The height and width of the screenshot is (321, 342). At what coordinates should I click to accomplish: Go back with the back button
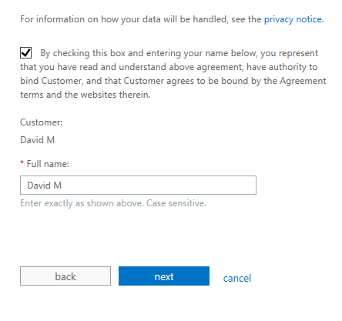coord(65,276)
